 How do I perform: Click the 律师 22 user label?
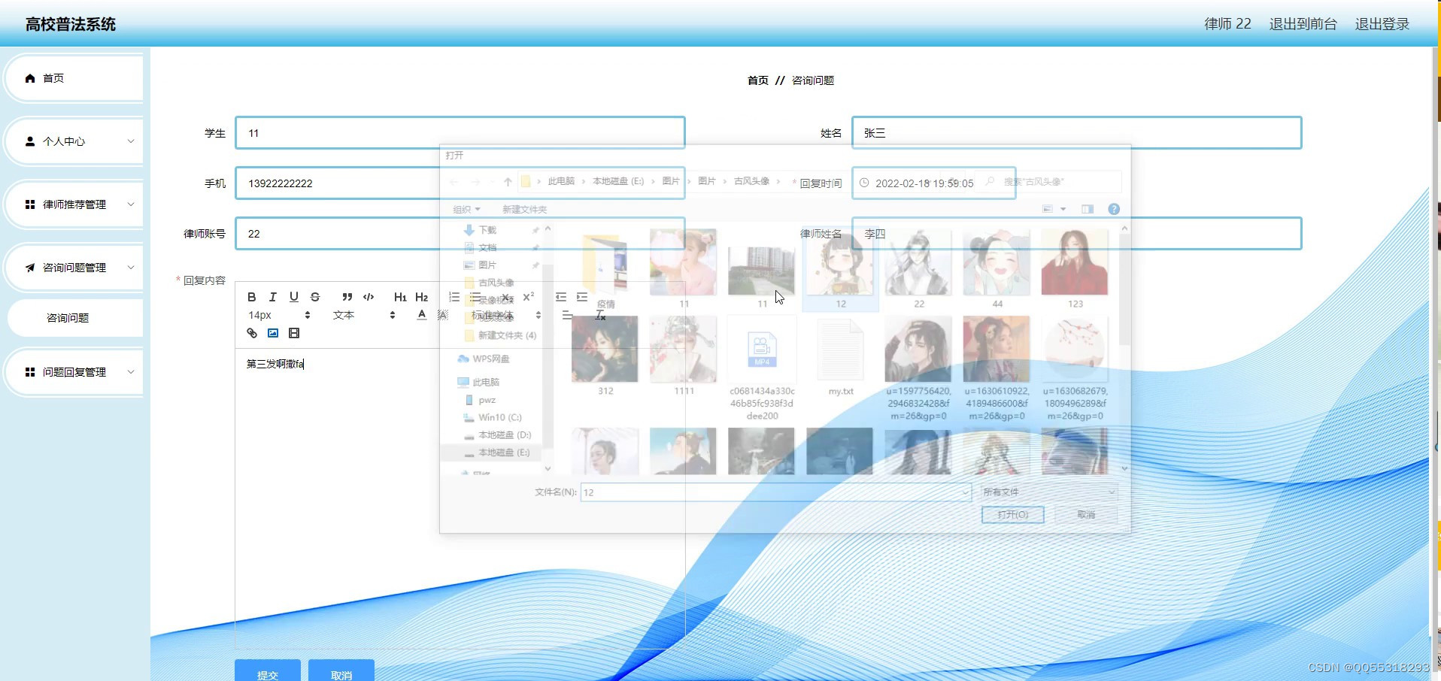point(1227,24)
